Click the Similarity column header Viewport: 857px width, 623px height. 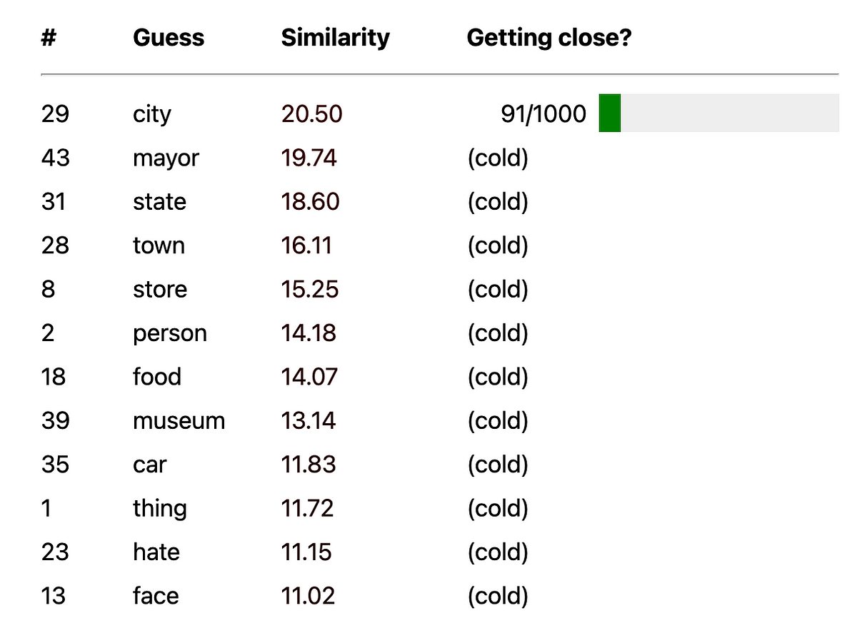pos(336,38)
